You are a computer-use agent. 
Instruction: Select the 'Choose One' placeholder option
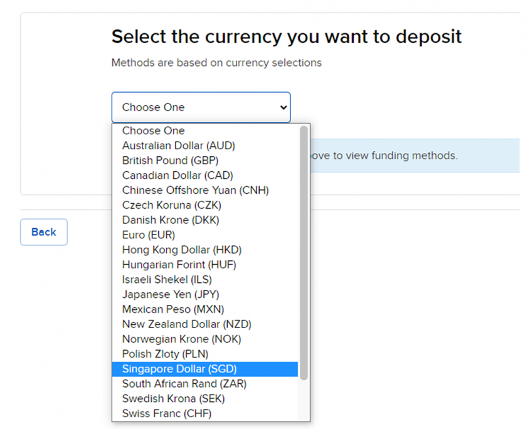153,130
